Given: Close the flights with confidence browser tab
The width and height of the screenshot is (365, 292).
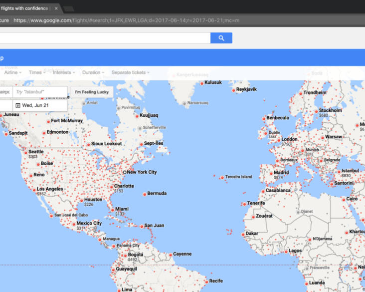Looking at the screenshot, I should tap(56, 8).
